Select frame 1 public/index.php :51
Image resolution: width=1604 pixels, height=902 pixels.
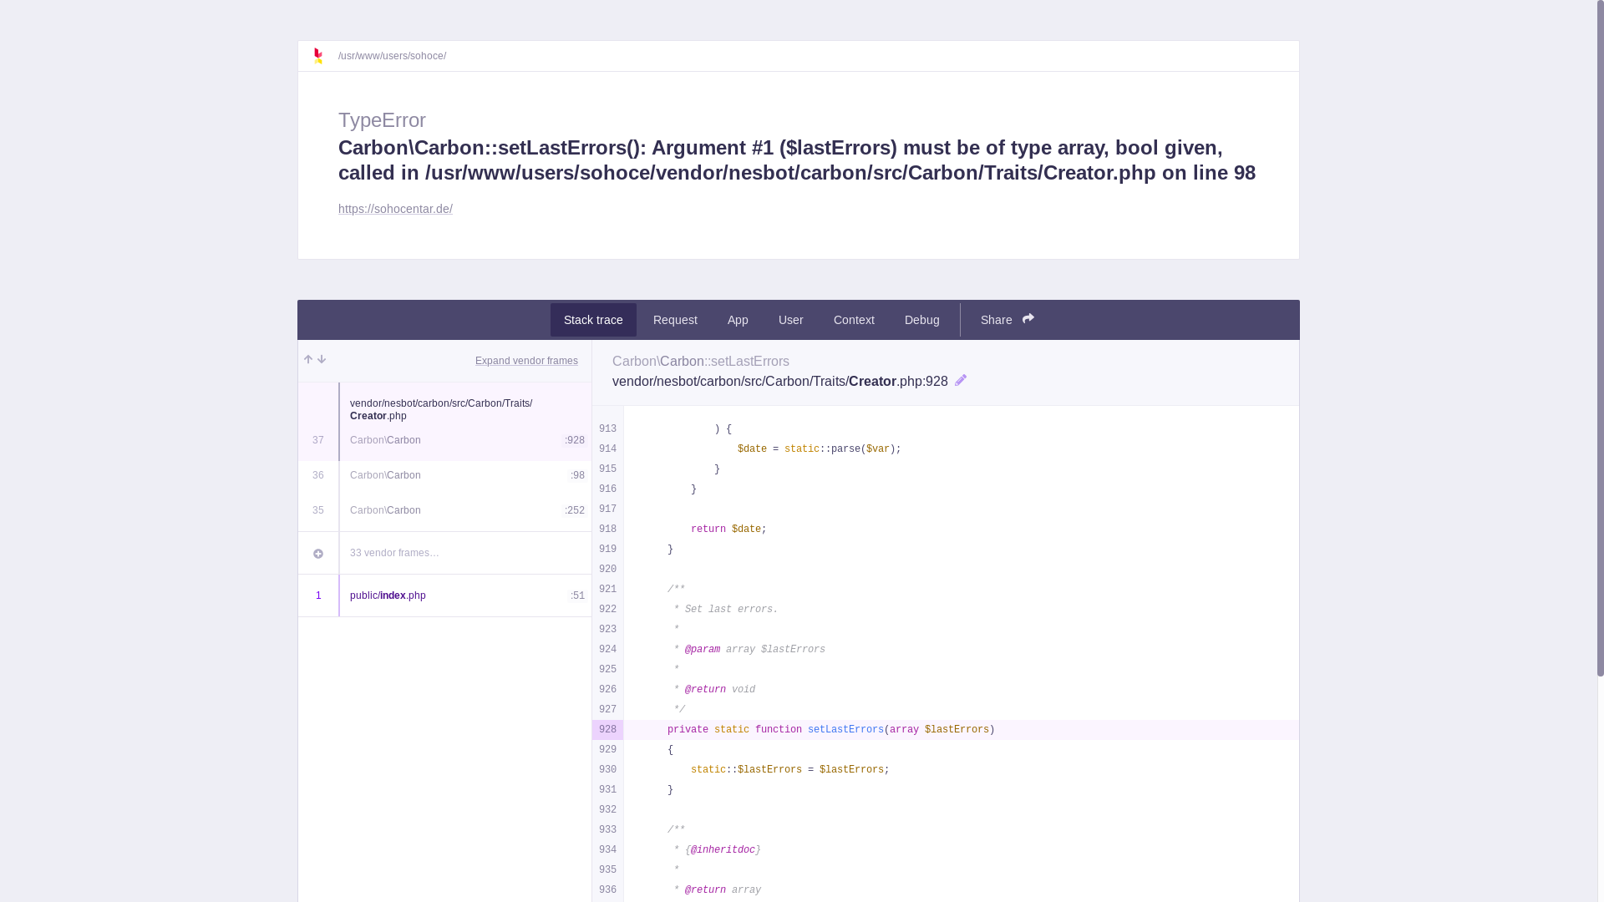point(444,595)
